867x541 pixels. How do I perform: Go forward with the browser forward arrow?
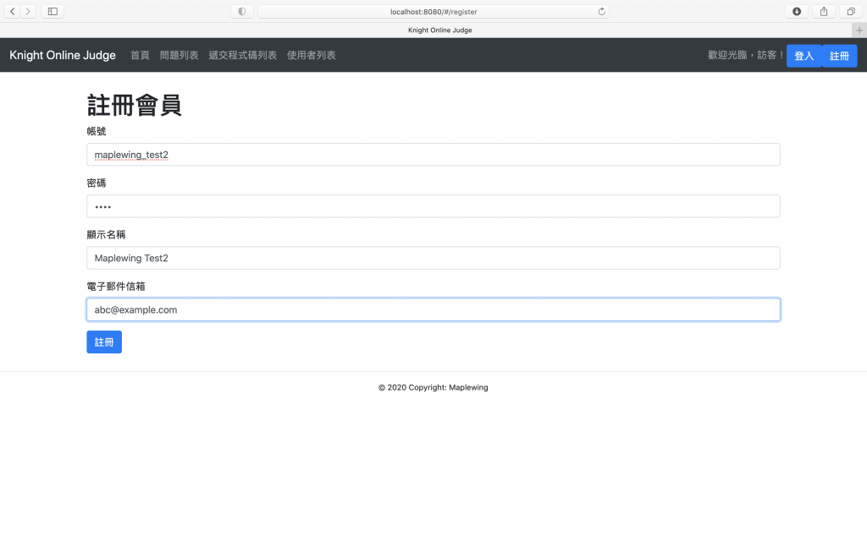tap(28, 11)
